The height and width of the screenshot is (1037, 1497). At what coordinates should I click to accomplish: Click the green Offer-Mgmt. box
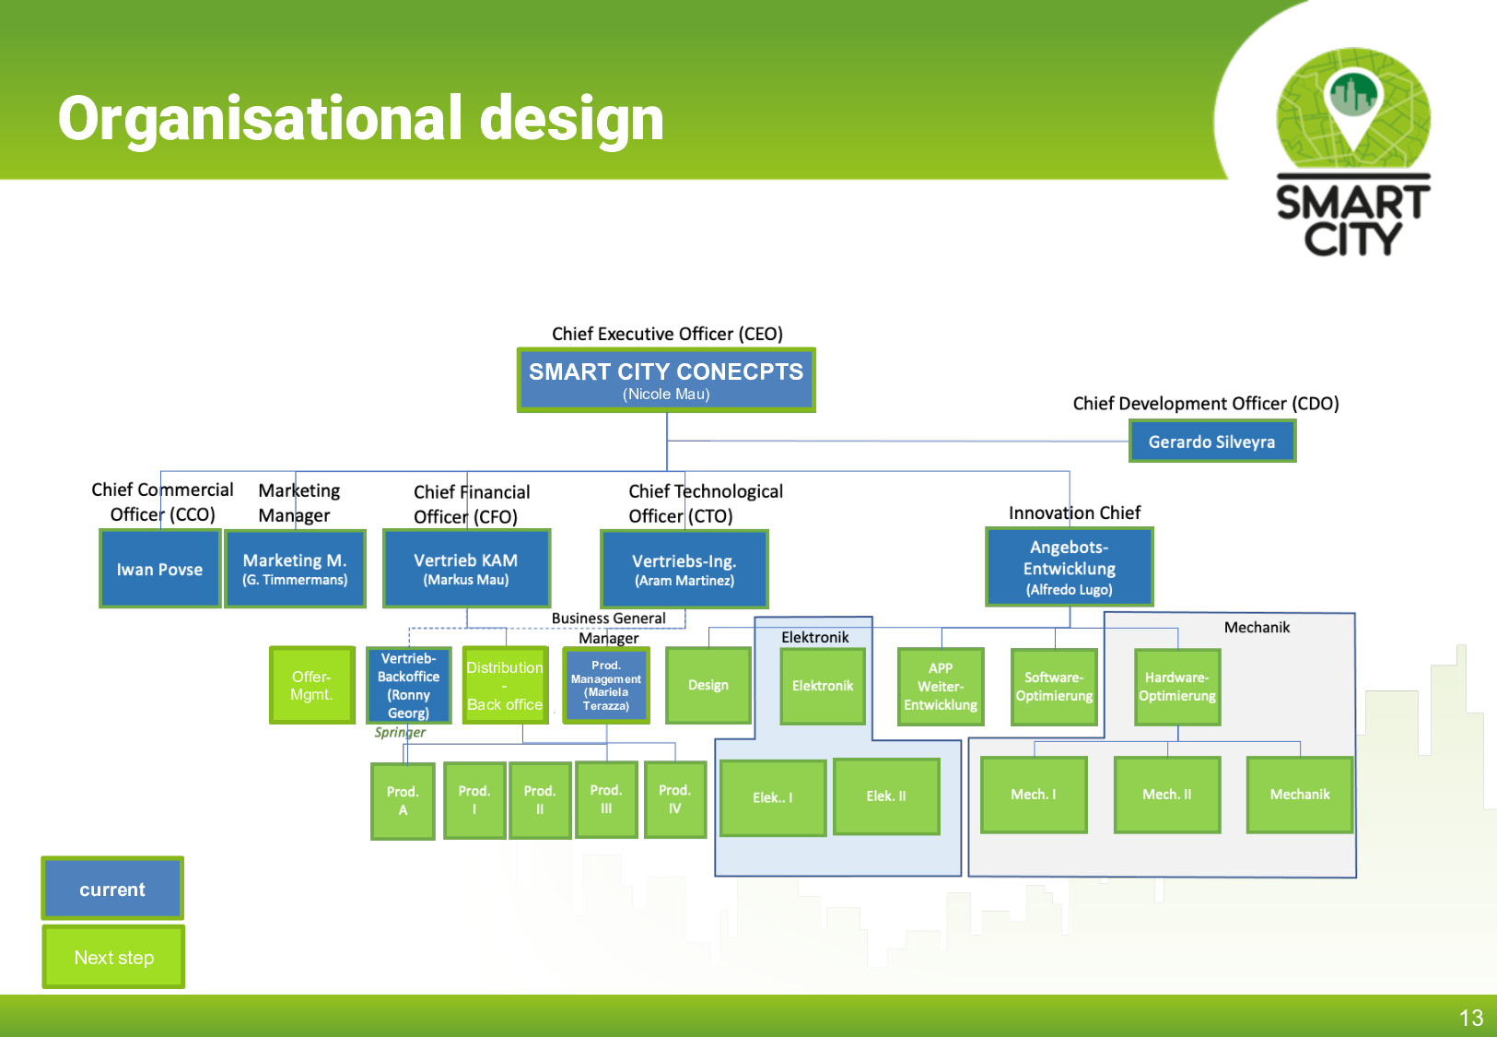coord(311,685)
